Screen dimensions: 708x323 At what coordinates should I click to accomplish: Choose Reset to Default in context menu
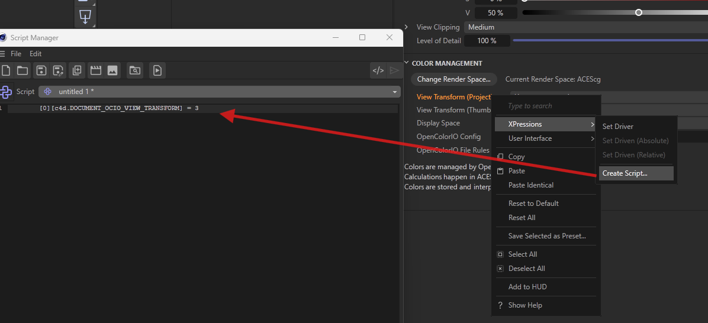533,204
